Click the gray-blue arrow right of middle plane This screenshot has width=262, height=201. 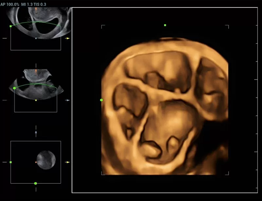[67, 100]
